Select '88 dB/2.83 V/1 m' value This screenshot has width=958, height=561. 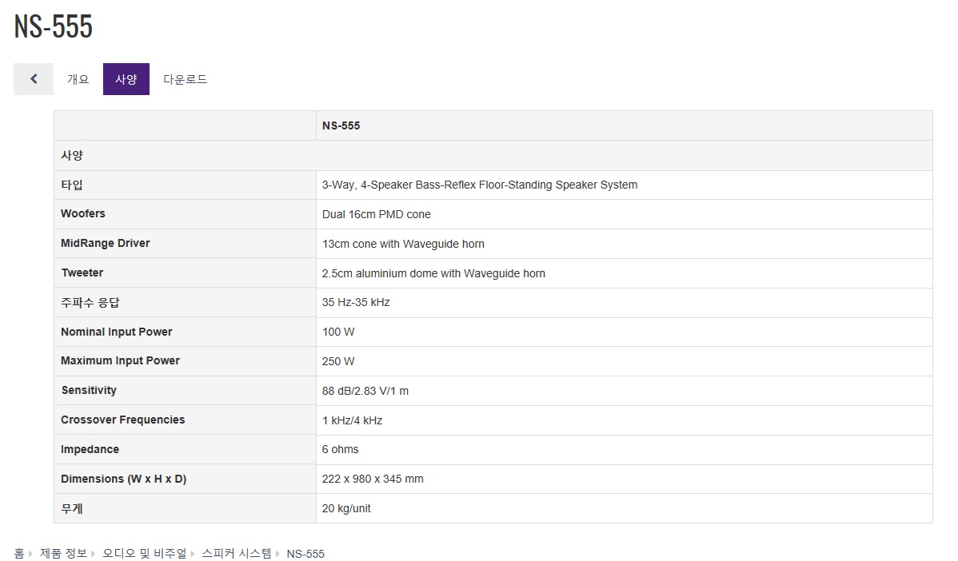click(365, 391)
